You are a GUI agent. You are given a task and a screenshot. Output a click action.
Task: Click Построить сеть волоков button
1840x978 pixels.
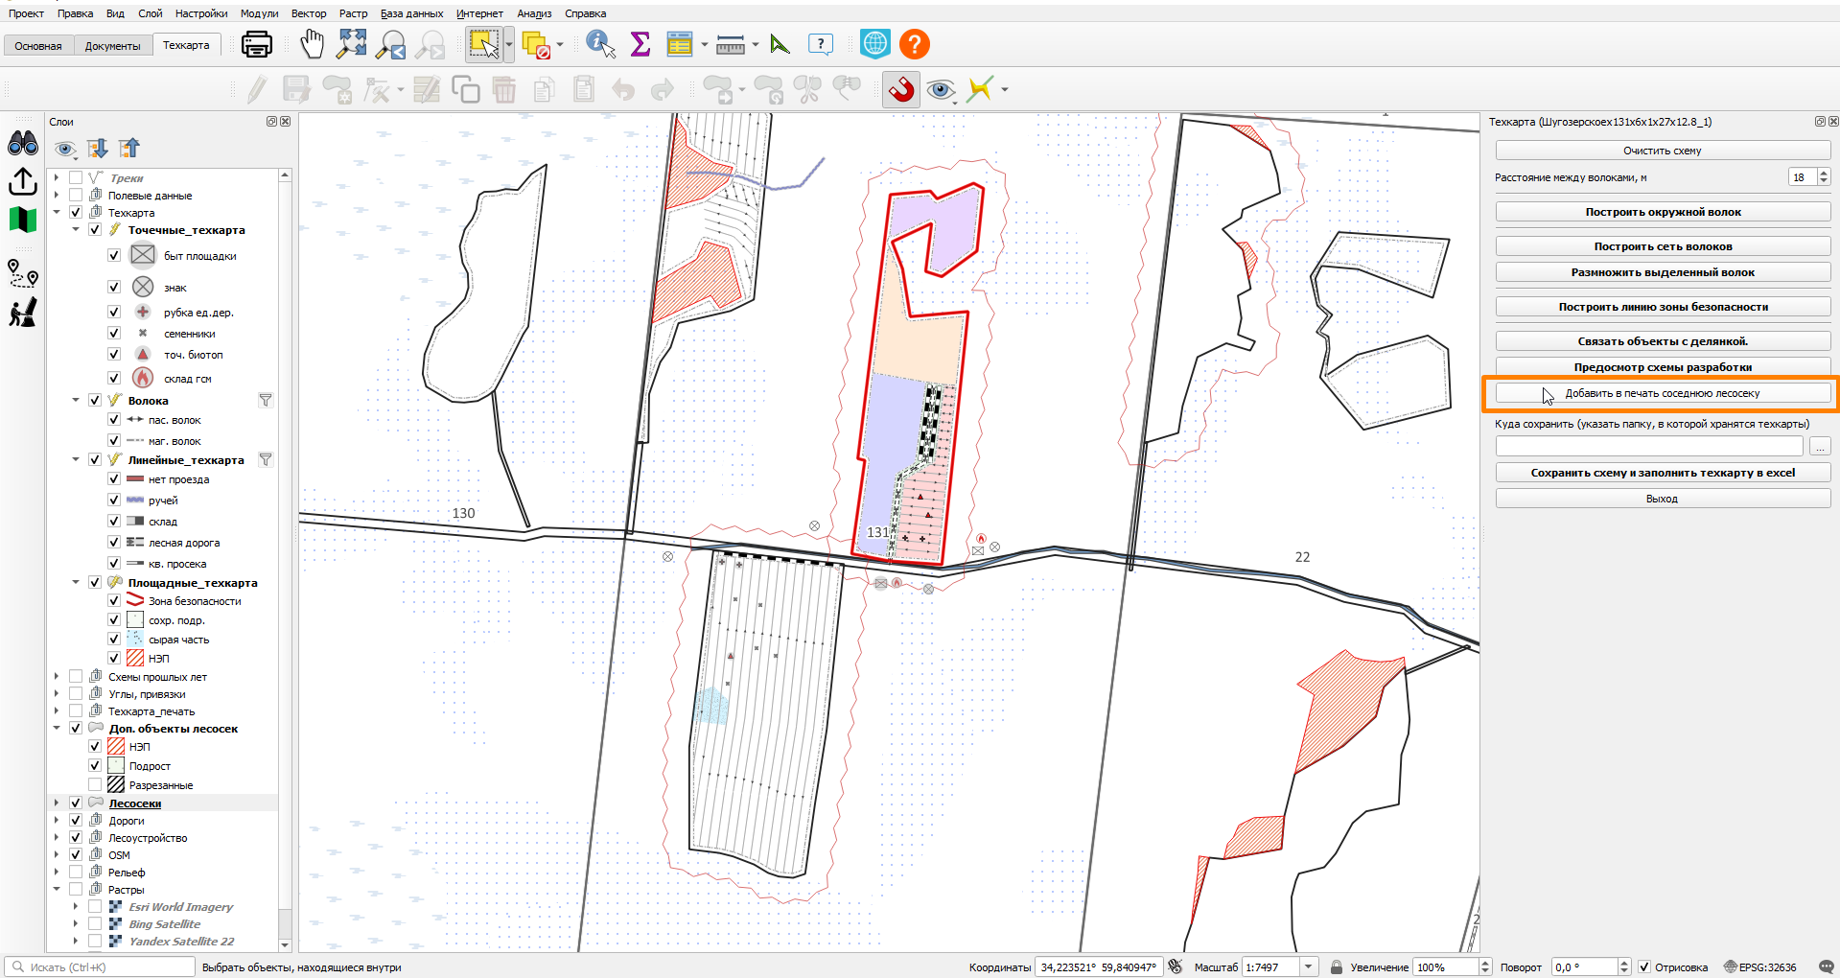tap(1663, 246)
